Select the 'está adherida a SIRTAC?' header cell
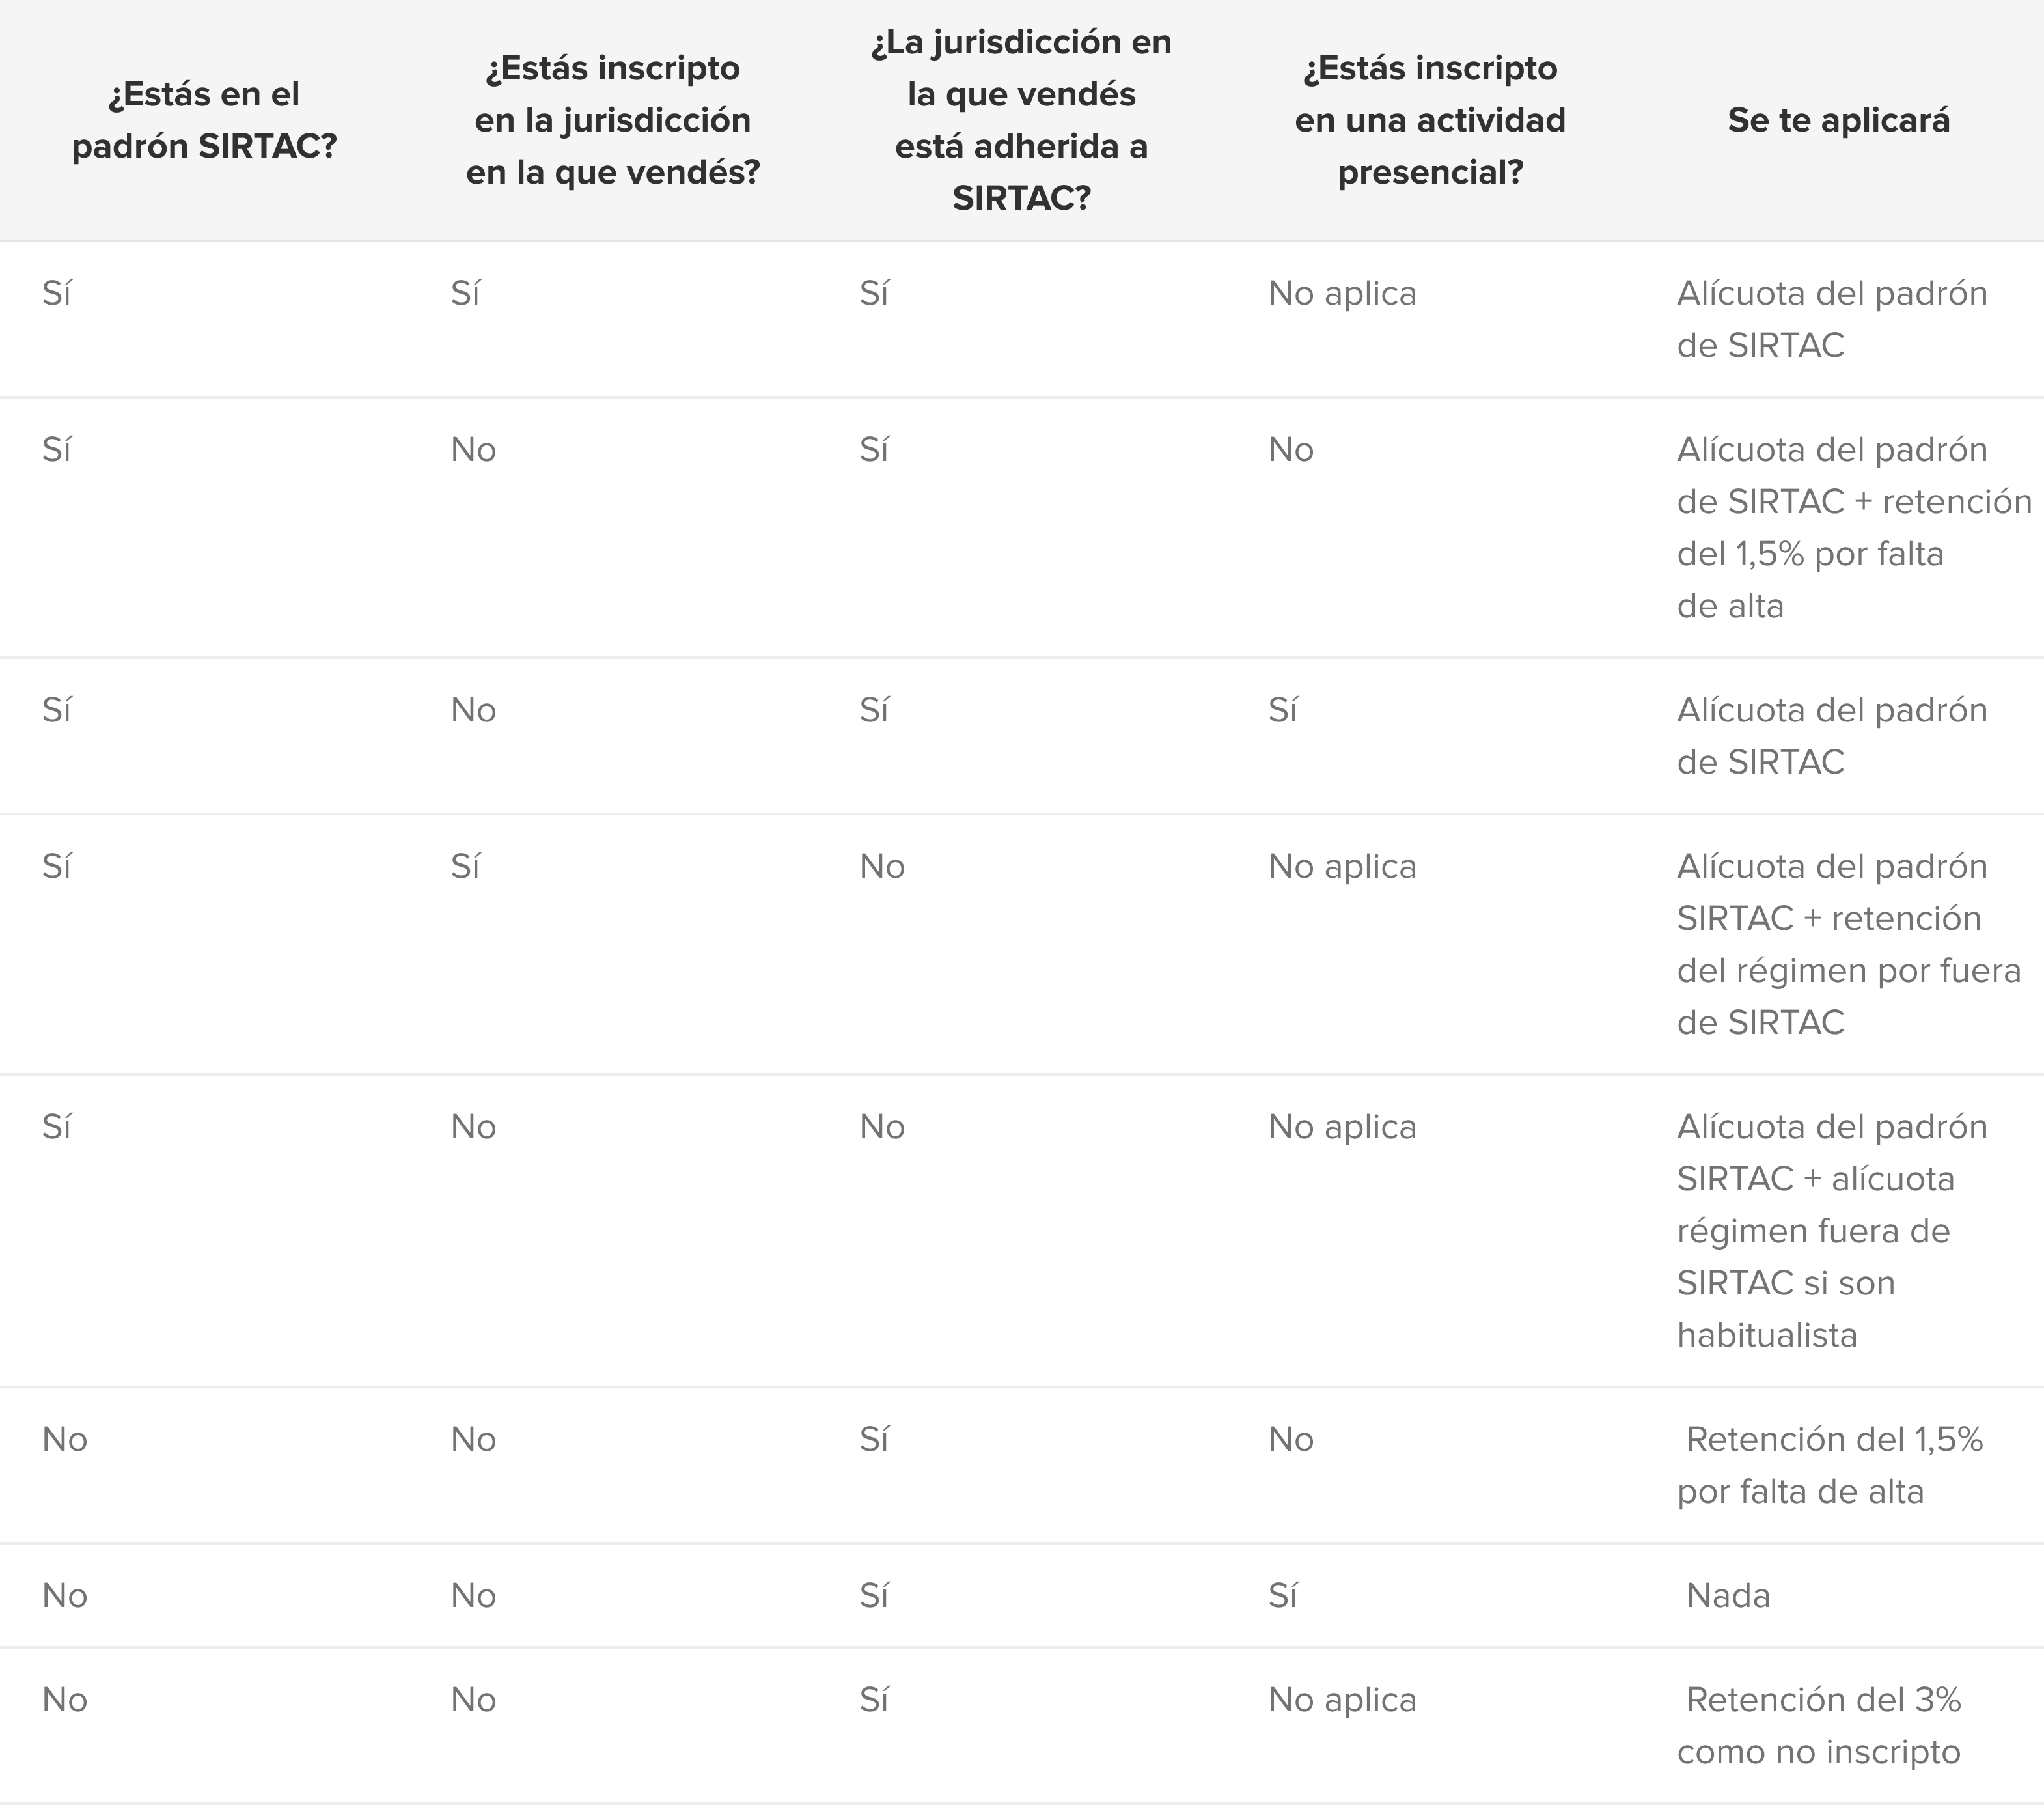Image resolution: width=2044 pixels, height=1805 pixels. (x=1021, y=120)
